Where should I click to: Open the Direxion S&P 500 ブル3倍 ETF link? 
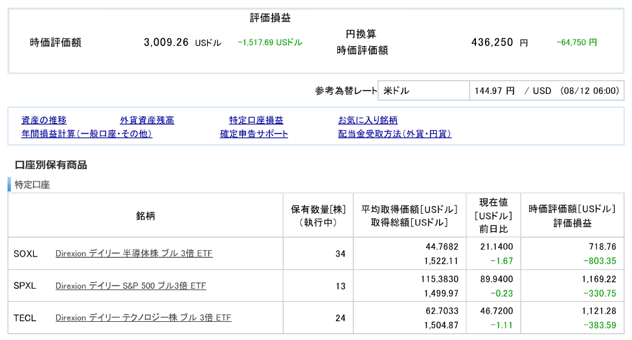click(131, 286)
